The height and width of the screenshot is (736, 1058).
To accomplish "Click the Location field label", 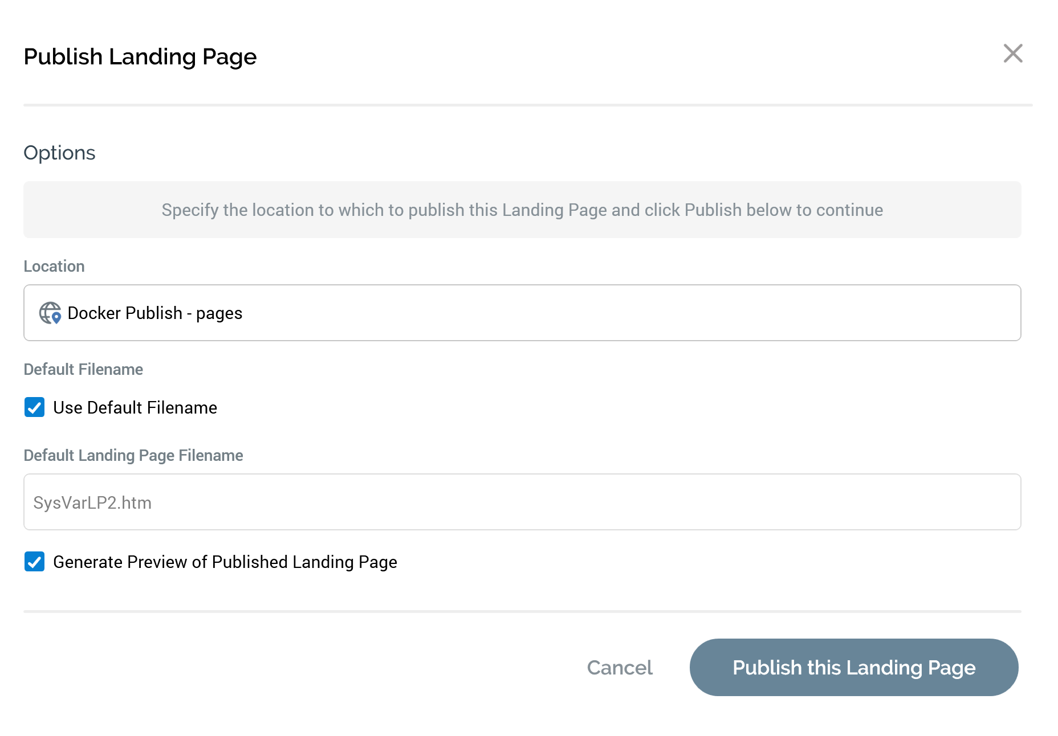I will coord(54,266).
